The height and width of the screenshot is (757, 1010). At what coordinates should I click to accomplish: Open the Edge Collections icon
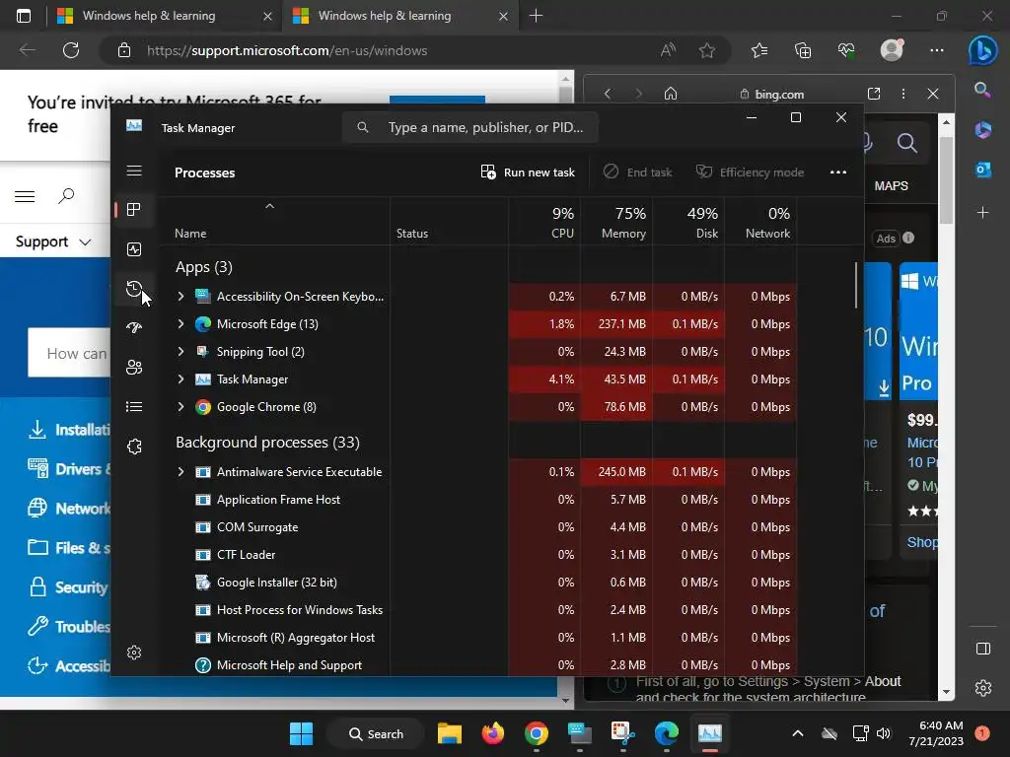[x=803, y=50]
